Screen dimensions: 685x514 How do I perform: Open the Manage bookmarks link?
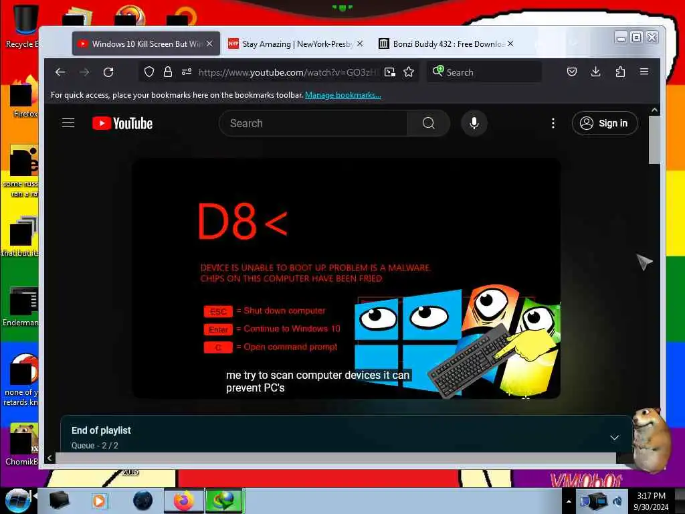[343, 95]
